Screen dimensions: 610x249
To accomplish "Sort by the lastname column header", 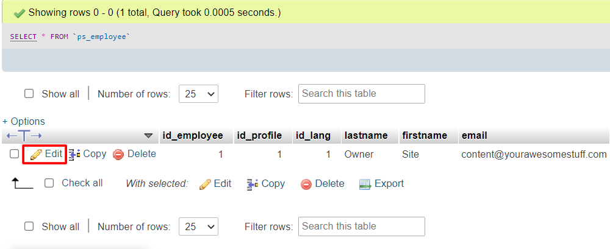I will click(366, 135).
